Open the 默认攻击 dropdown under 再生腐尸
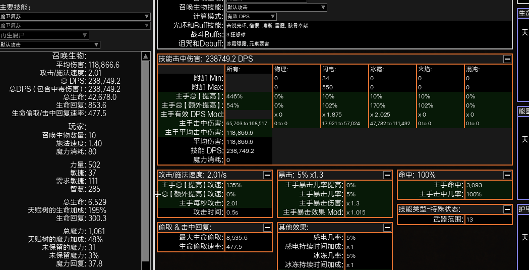 [x=50, y=44]
